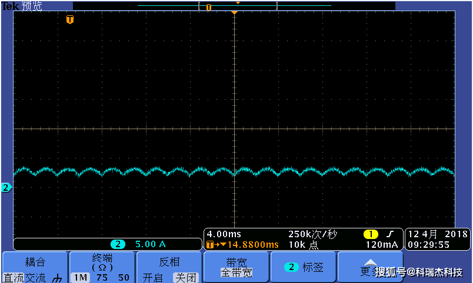Image resolution: width=473 pixels, height=283 pixels.
Task: Click the channel 1 trigger source badge
Action: (370, 234)
